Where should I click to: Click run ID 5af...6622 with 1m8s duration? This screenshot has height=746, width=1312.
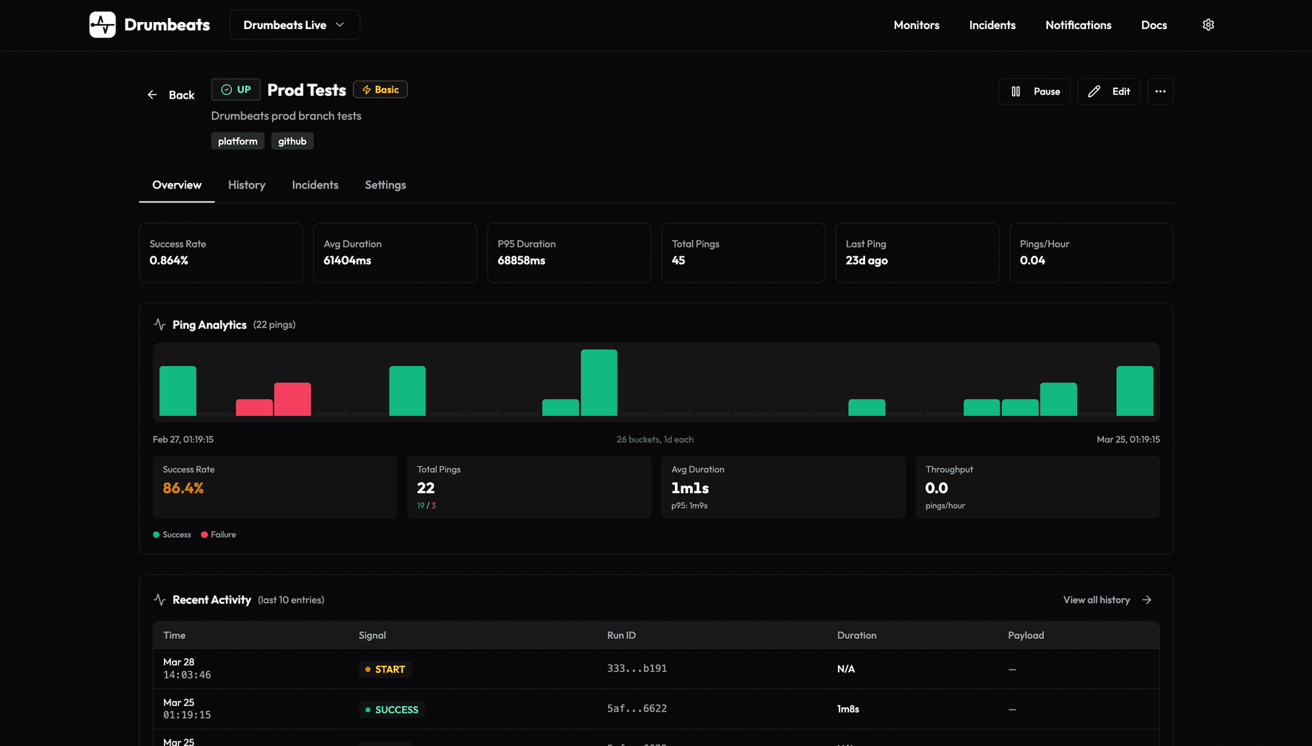click(x=637, y=709)
